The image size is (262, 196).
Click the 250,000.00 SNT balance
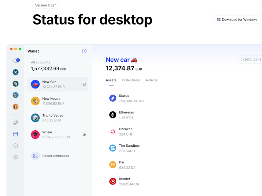click(x=132, y=101)
